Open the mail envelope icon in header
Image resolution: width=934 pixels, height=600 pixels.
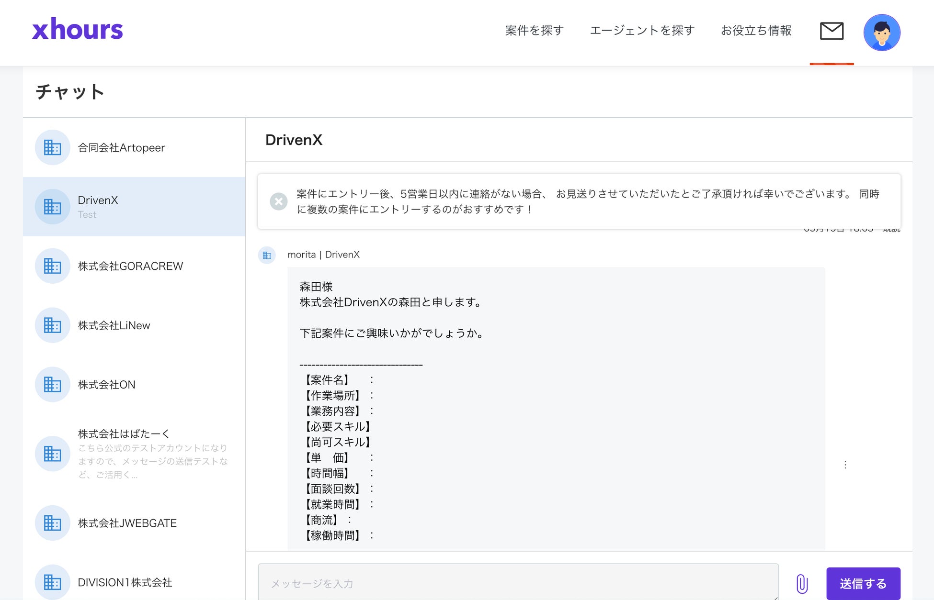[831, 31]
